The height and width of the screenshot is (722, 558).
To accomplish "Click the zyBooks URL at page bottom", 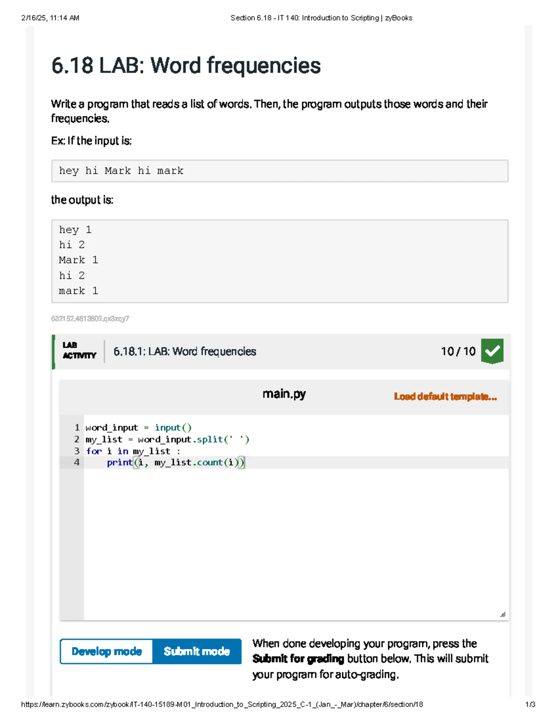I will [223, 704].
